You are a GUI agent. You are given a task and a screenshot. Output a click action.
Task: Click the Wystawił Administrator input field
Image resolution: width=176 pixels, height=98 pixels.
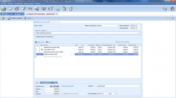point(118,86)
